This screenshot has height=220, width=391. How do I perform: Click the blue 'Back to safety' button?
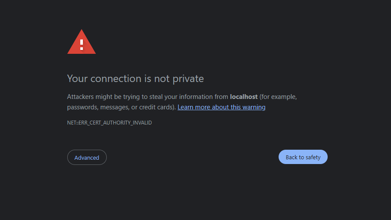tap(303, 157)
